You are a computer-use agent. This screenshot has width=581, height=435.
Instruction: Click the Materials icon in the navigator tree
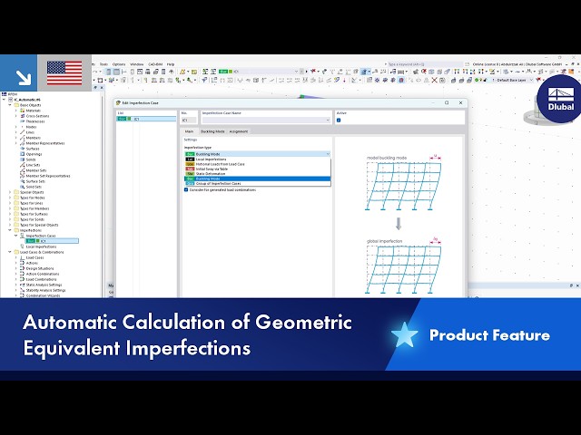coord(22,111)
